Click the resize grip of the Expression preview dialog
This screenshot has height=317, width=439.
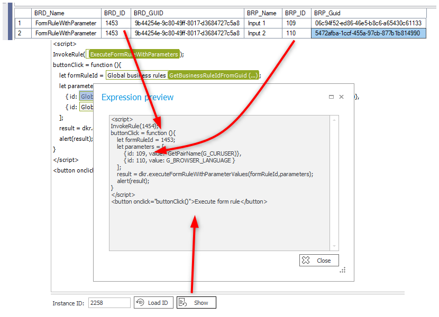coord(343,270)
